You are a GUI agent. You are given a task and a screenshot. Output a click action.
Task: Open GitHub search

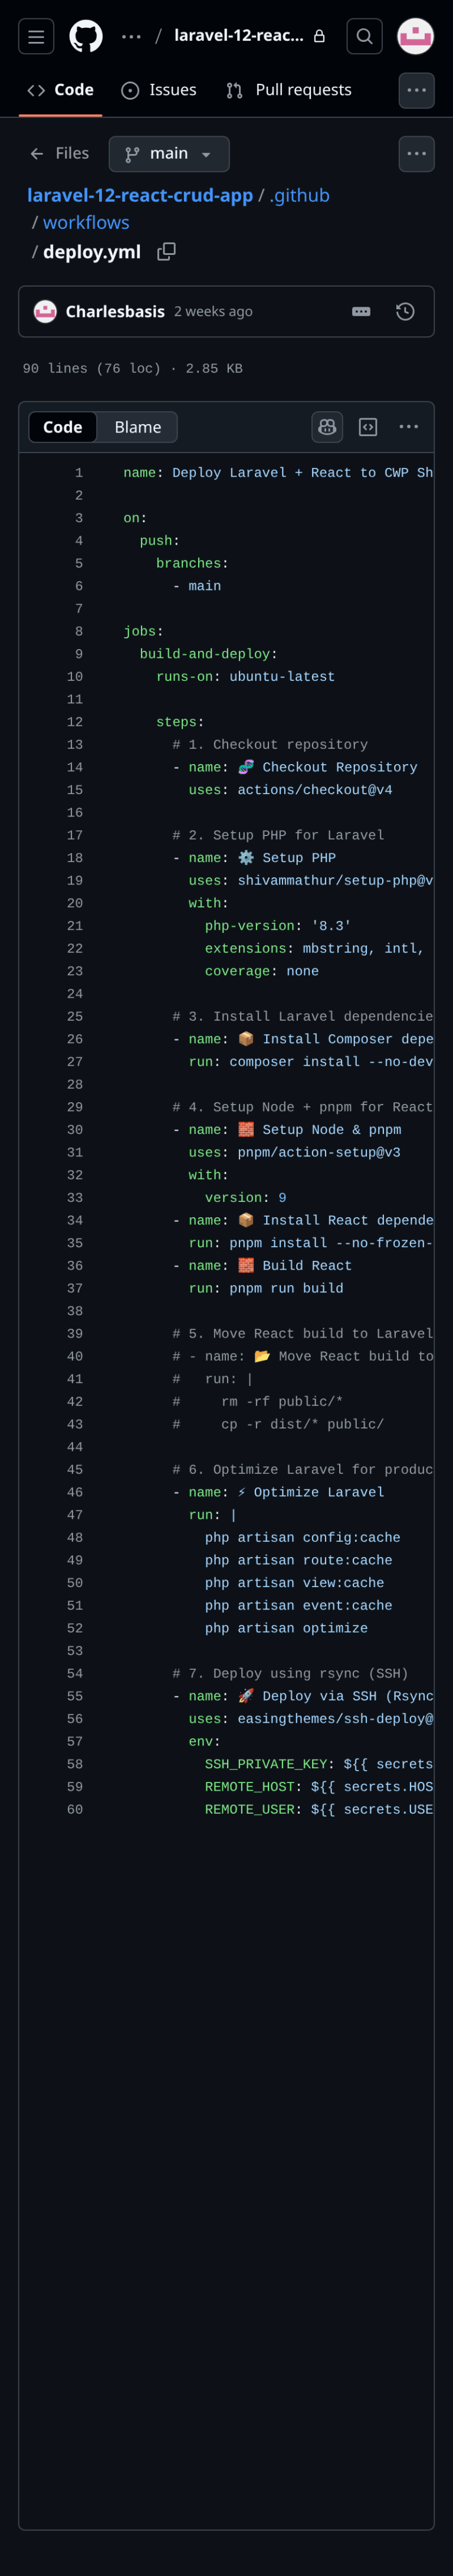point(364,36)
